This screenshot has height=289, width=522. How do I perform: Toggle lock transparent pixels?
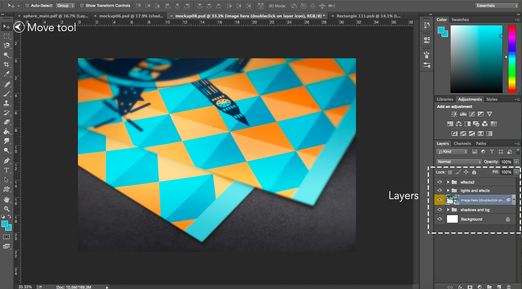pyautogui.click(x=450, y=172)
